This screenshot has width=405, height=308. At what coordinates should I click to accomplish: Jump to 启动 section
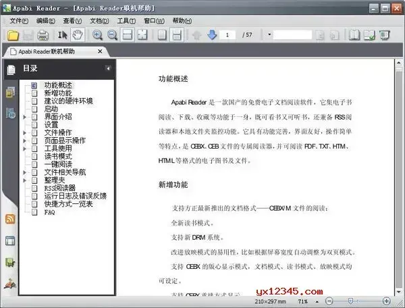pyautogui.click(x=51, y=109)
